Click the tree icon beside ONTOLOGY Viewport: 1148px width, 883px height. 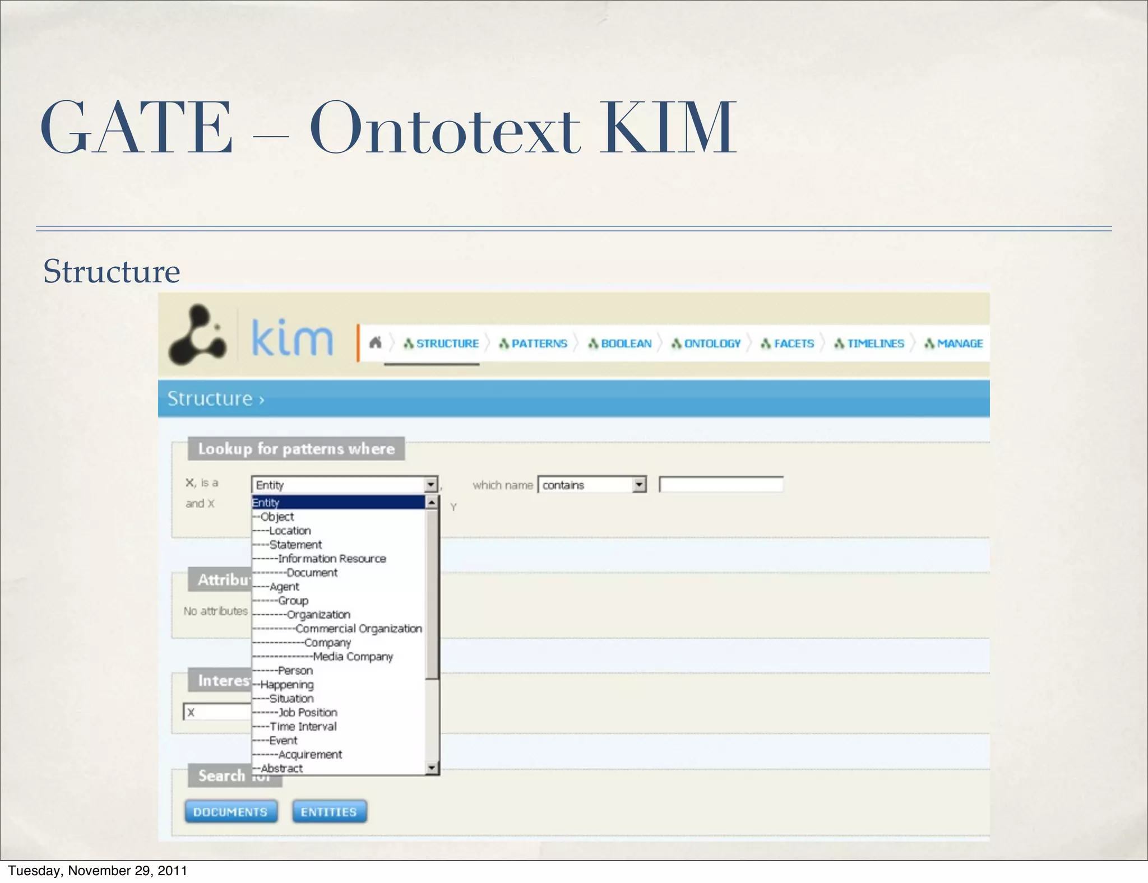(x=676, y=343)
